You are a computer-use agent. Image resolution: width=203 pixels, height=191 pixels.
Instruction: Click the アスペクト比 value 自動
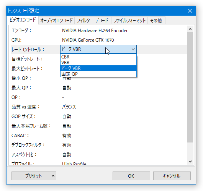click(x=67, y=155)
